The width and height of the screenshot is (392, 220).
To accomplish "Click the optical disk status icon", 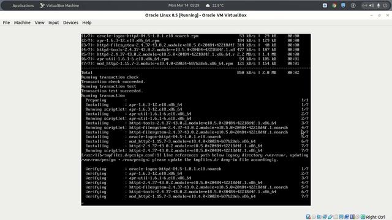I will [x=314, y=217].
